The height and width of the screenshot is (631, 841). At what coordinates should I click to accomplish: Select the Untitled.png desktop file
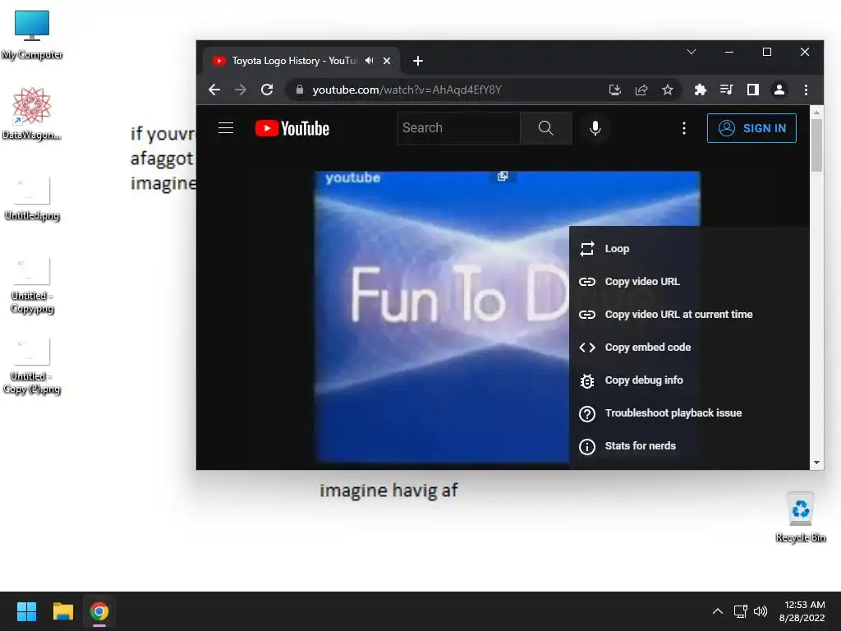pyautogui.click(x=32, y=199)
